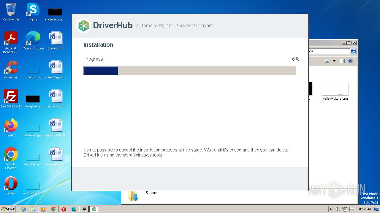
Task: Change view icon in Explorer toolbar
Action: pyautogui.click(x=327, y=61)
